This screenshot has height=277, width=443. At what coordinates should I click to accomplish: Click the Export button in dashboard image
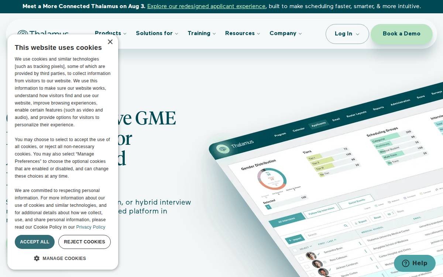pos(360,222)
